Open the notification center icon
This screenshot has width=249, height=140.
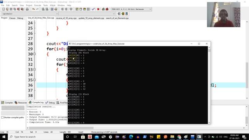coord(244,136)
